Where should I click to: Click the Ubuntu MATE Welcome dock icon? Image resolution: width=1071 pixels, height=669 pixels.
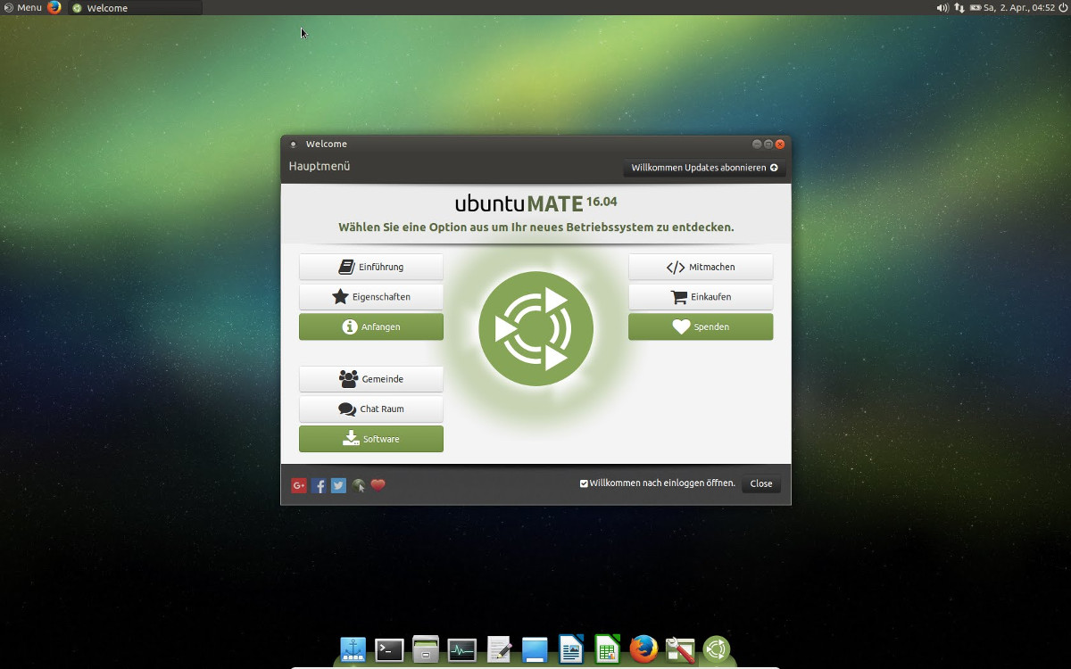point(717,650)
